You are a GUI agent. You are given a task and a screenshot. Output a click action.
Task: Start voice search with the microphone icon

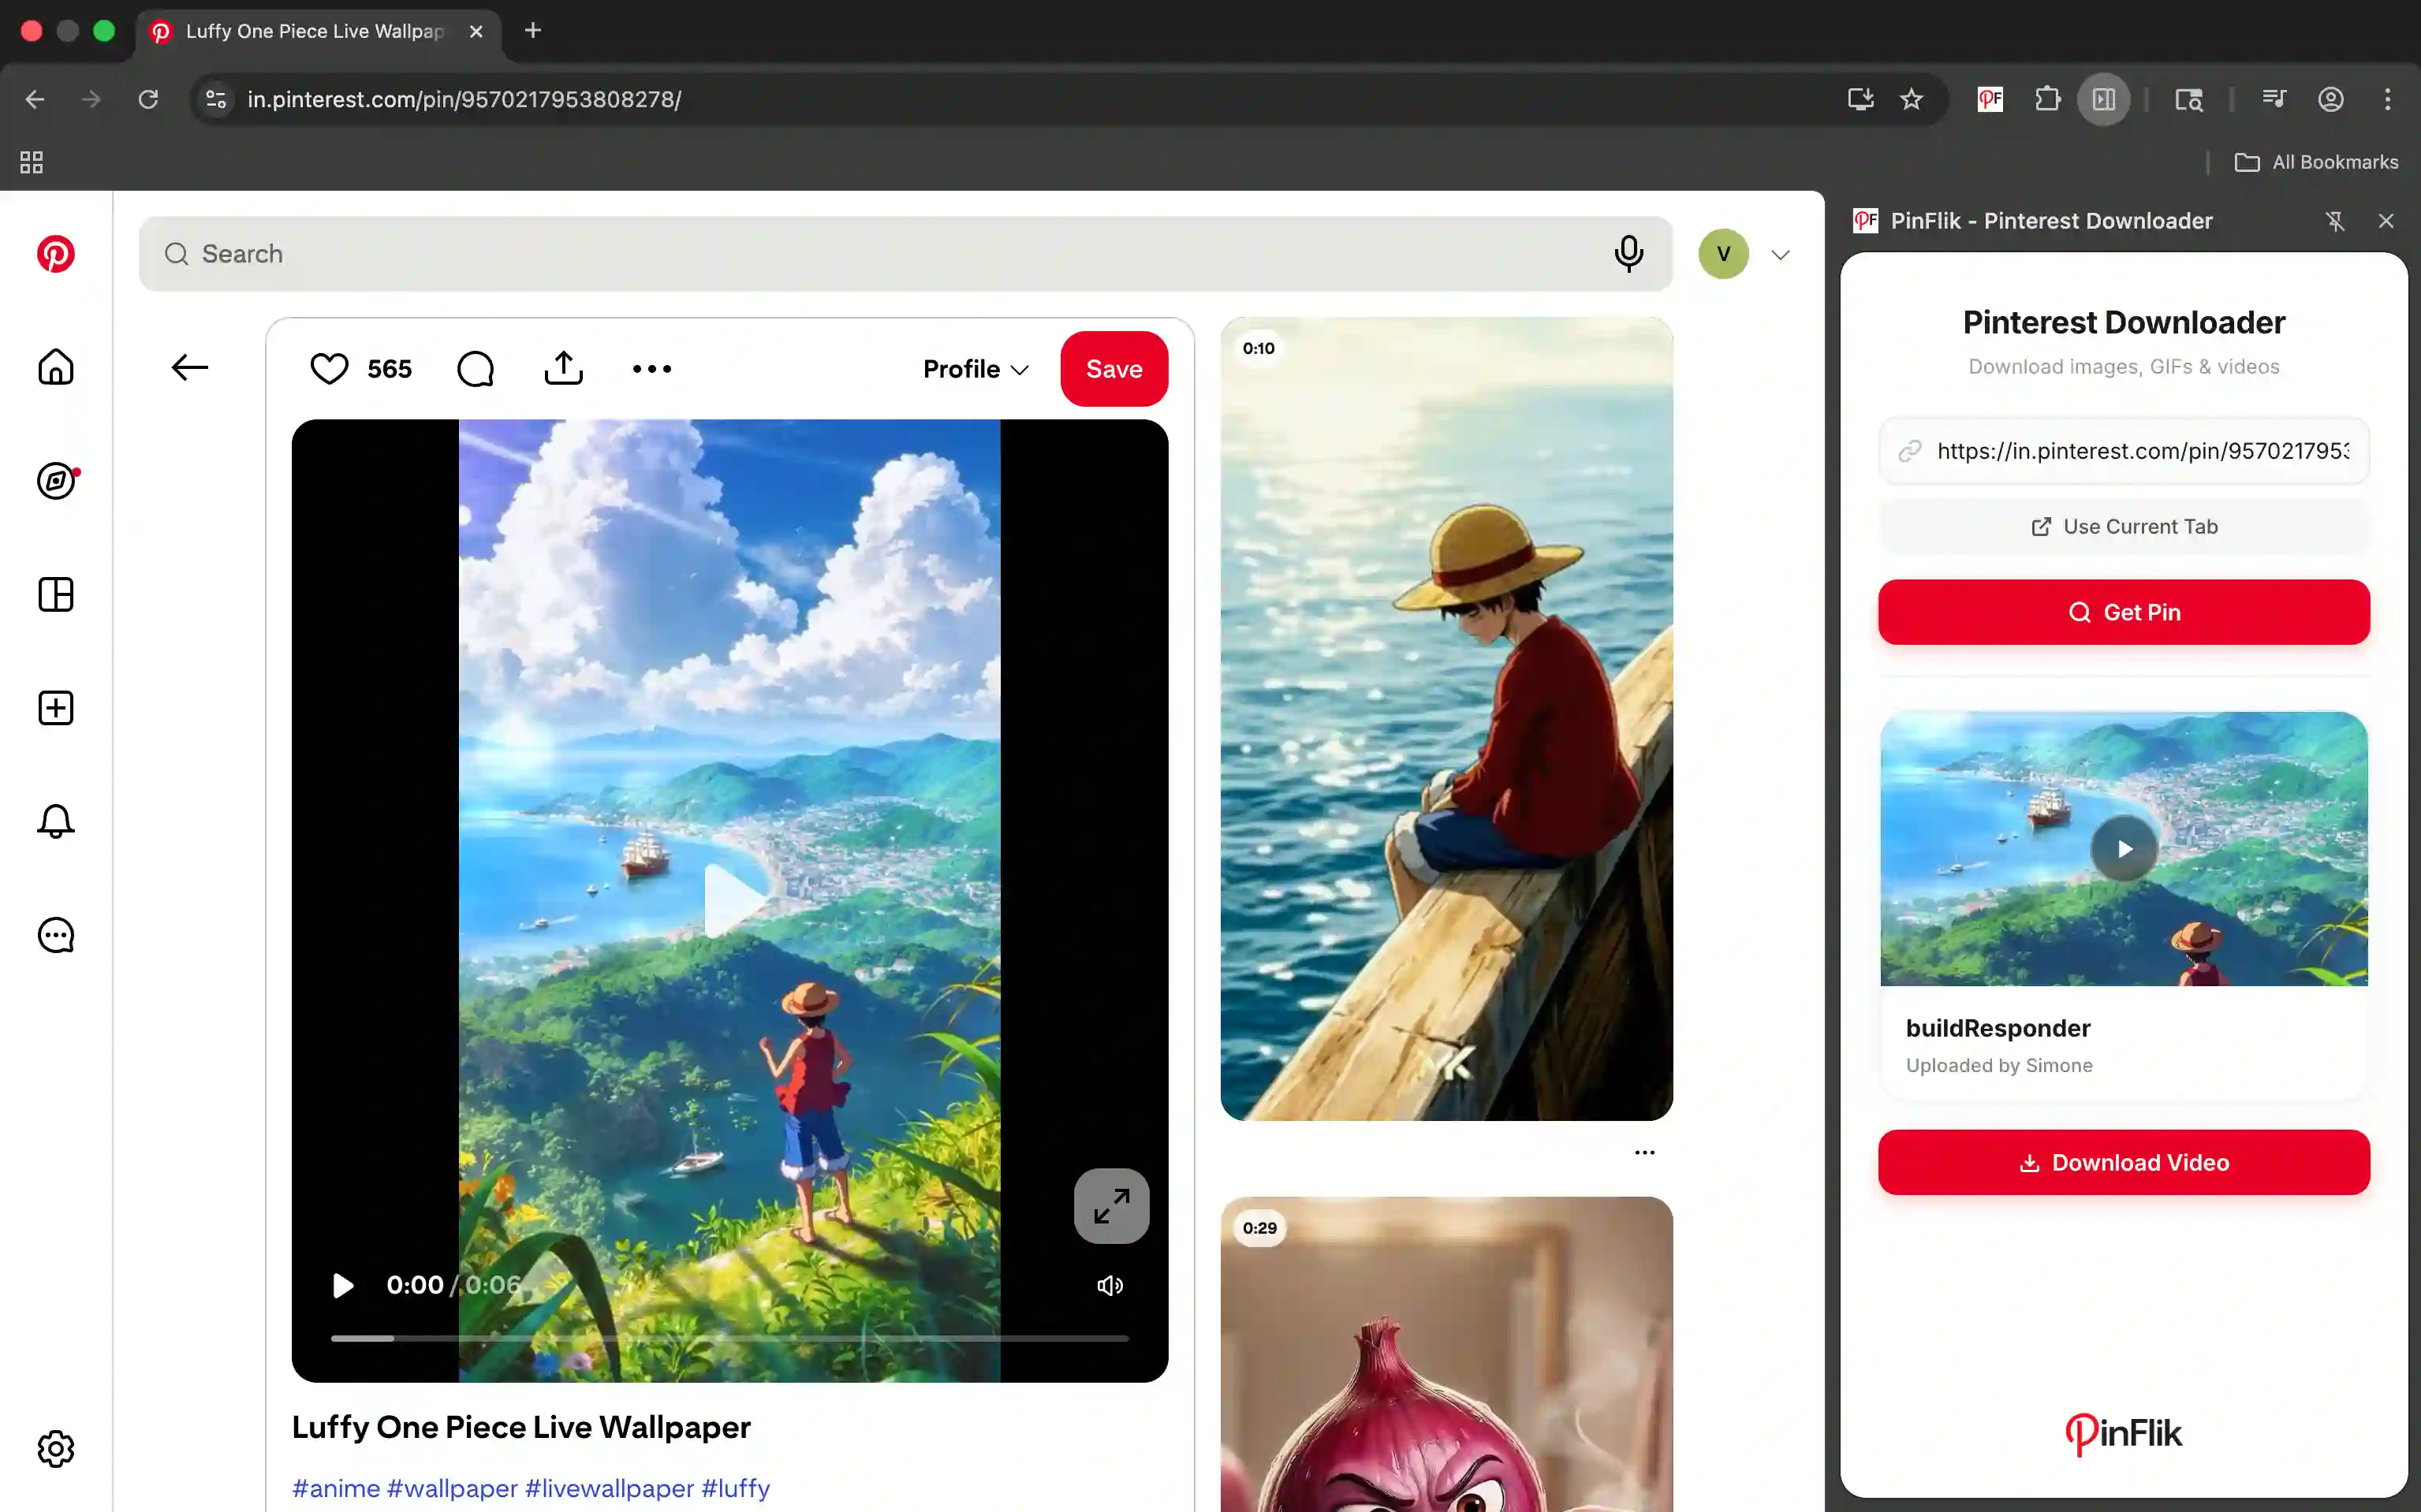(1628, 253)
